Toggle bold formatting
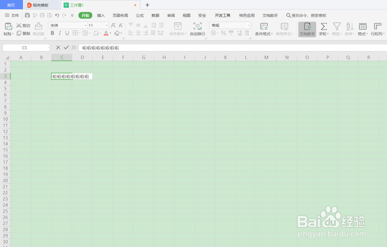The height and width of the screenshot is (247, 387). (52, 33)
